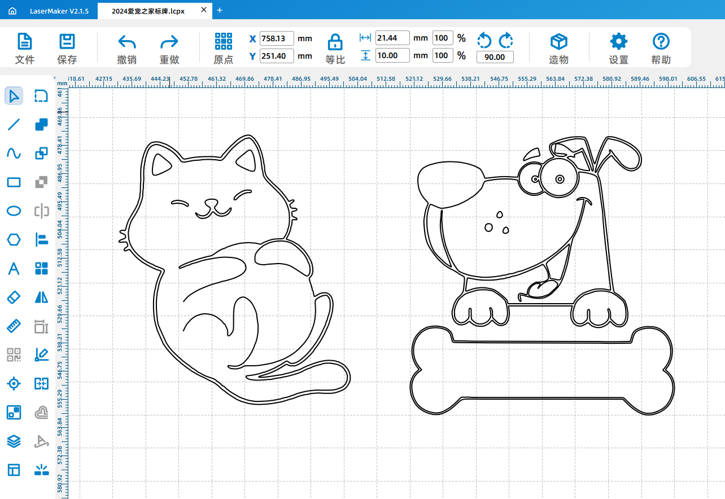The width and height of the screenshot is (725, 499).
Task: Click the plus button for new tab
Action: (x=220, y=10)
